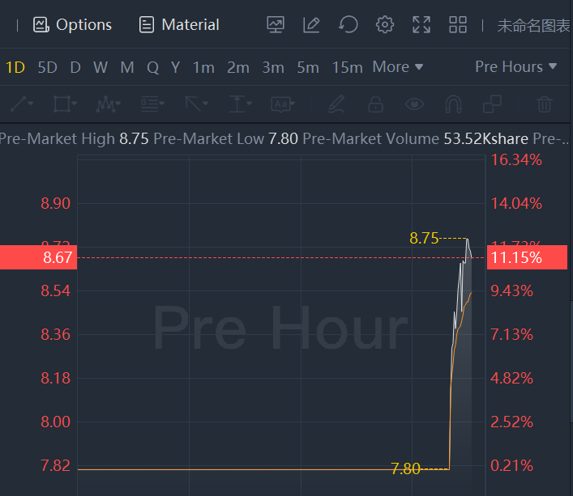This screenshot has width=573, height=496.
Task: Select the 15m interval tab
Action: click(x=347, y=67)
